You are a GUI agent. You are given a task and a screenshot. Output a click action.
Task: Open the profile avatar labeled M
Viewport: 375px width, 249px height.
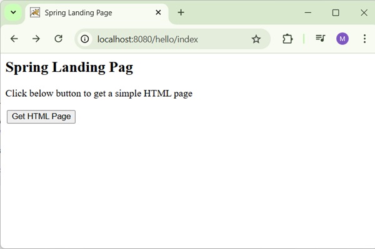coord(342,39)
